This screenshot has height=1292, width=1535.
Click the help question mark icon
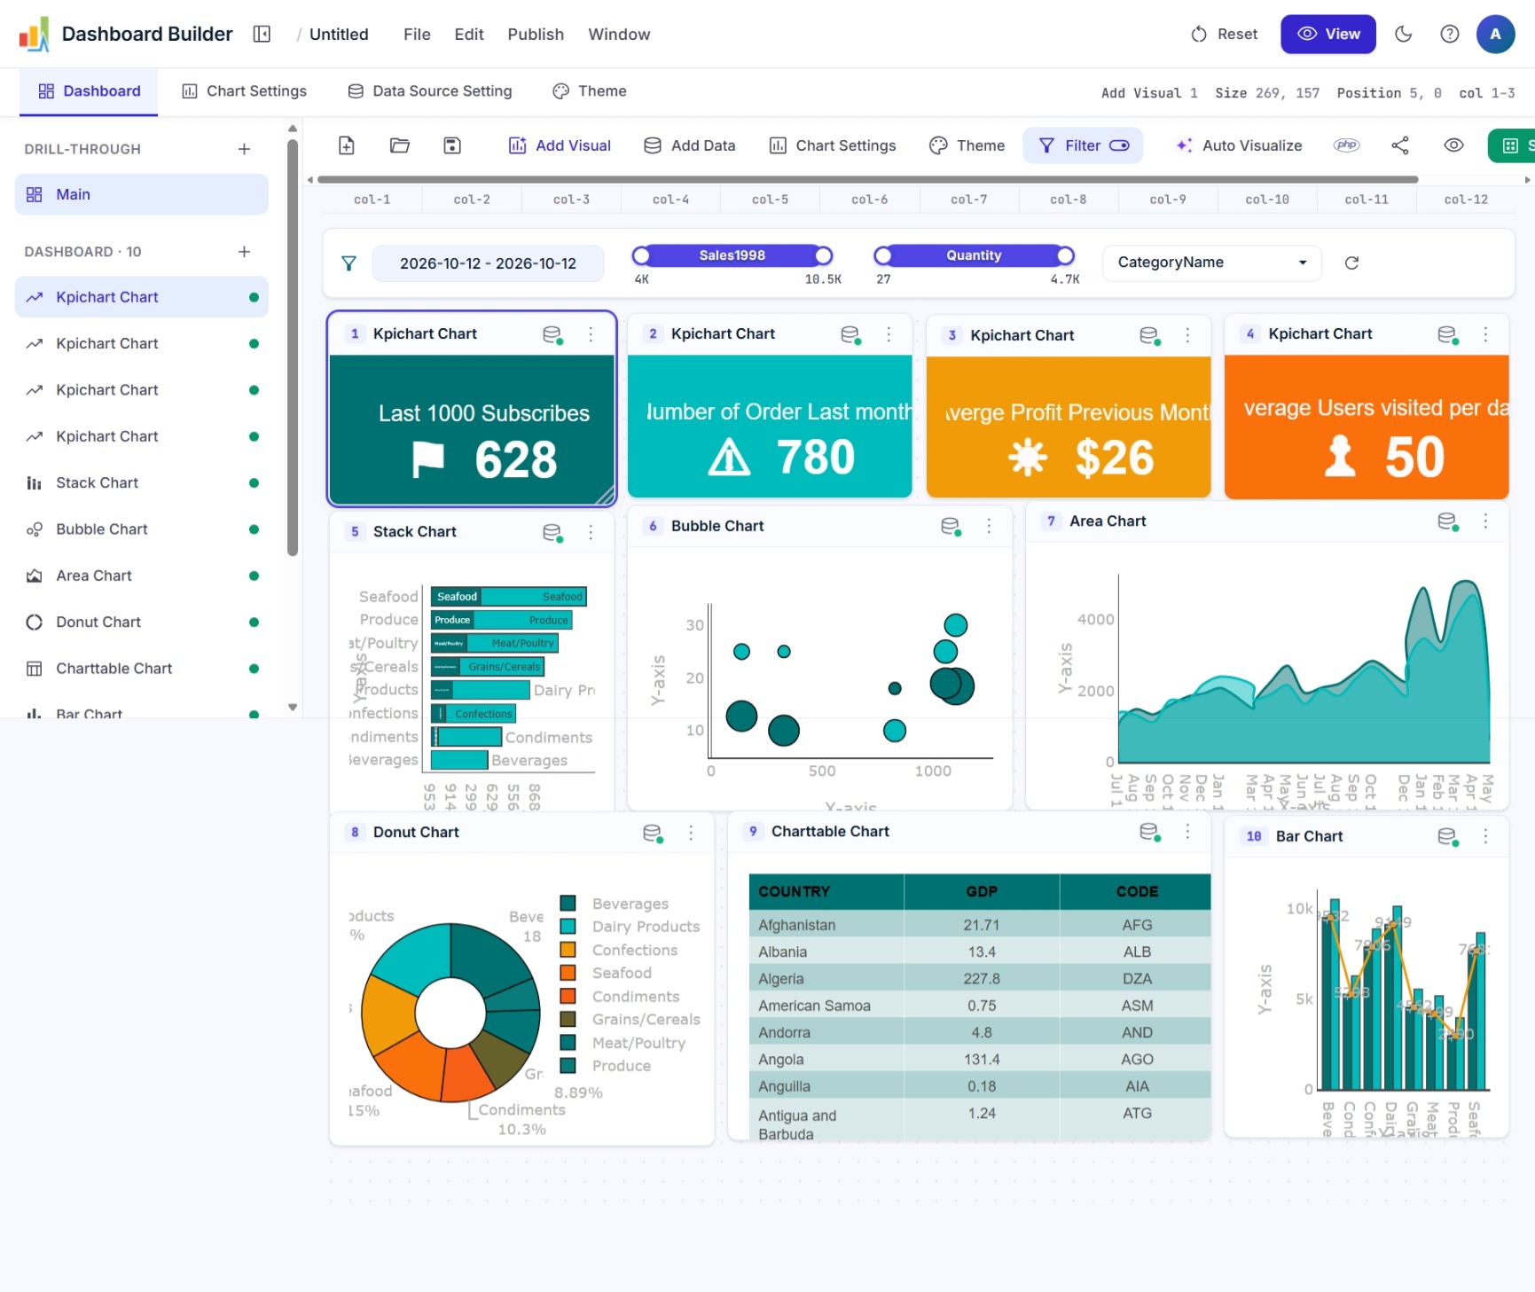pyautogui.click(x=1450, y=34)
